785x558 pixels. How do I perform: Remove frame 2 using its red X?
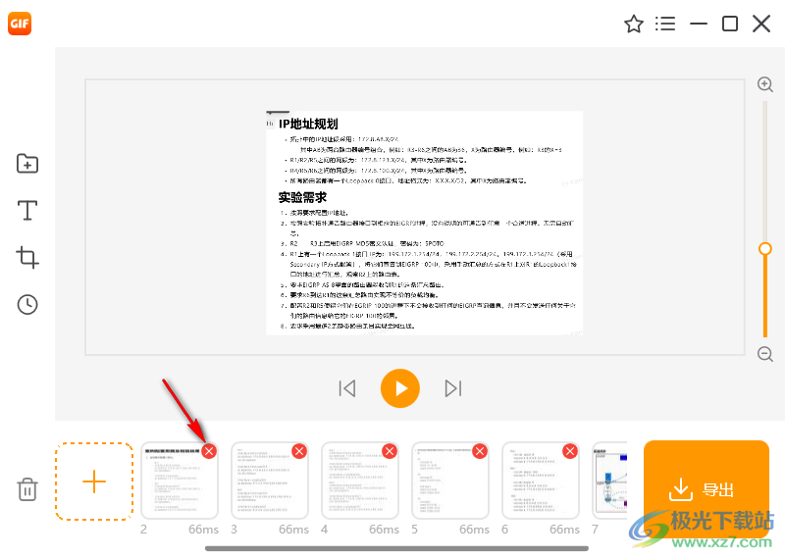pos(209,451)
